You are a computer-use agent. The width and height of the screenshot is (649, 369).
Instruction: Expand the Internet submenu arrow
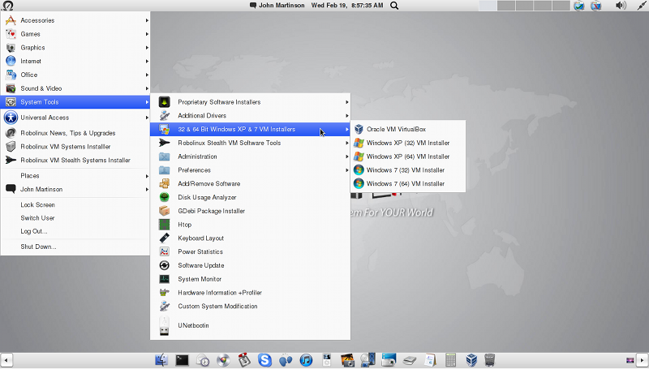click(147, 61)
